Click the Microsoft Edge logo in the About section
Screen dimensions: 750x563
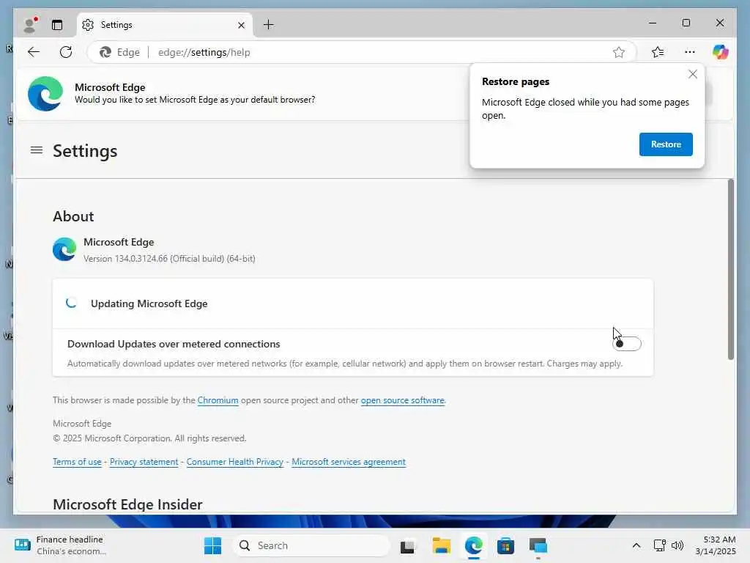(x=64, y=249)
